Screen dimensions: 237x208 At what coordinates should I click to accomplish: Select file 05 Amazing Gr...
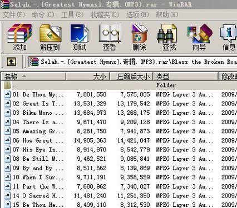point(38,131)
